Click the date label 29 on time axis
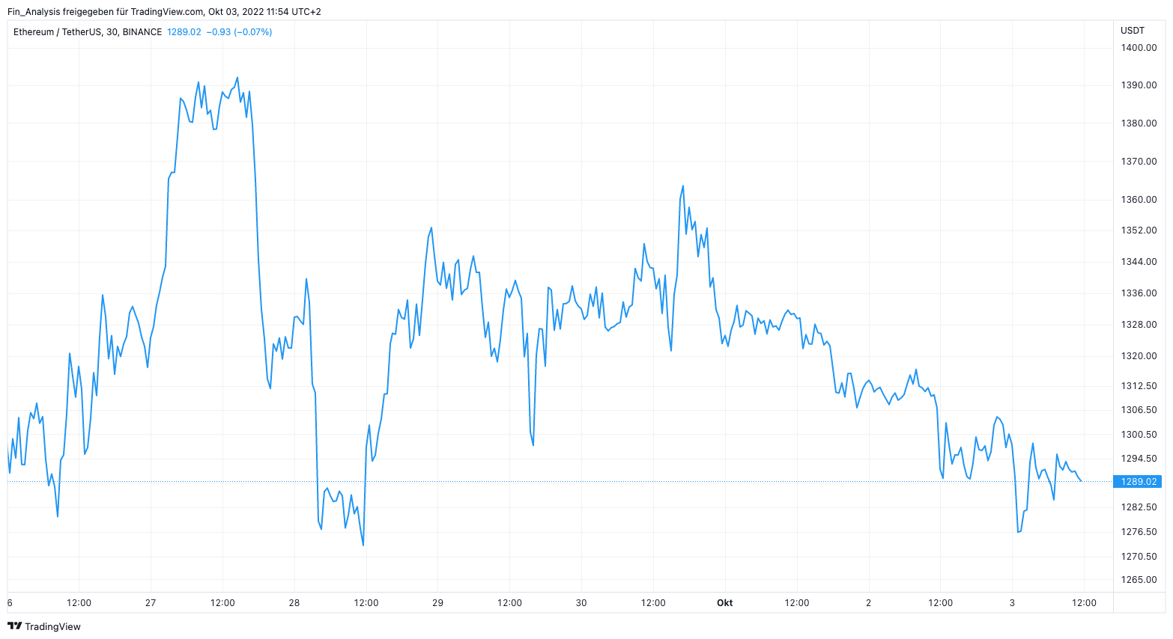This screenshot has width=1173, height=639. tap(438, 603)
